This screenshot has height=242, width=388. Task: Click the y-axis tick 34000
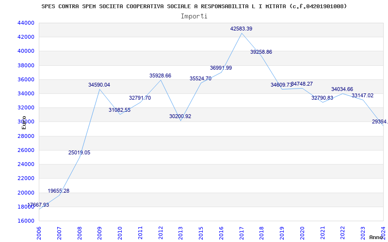(26, 93)
